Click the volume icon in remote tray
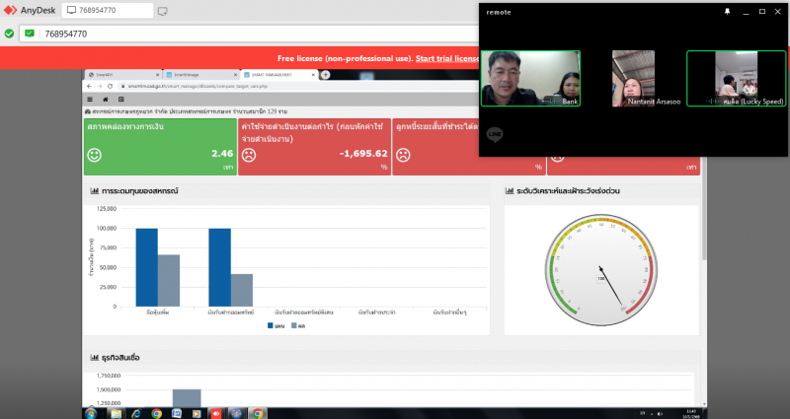Screen dimensions: 790x419 point(660,414)
